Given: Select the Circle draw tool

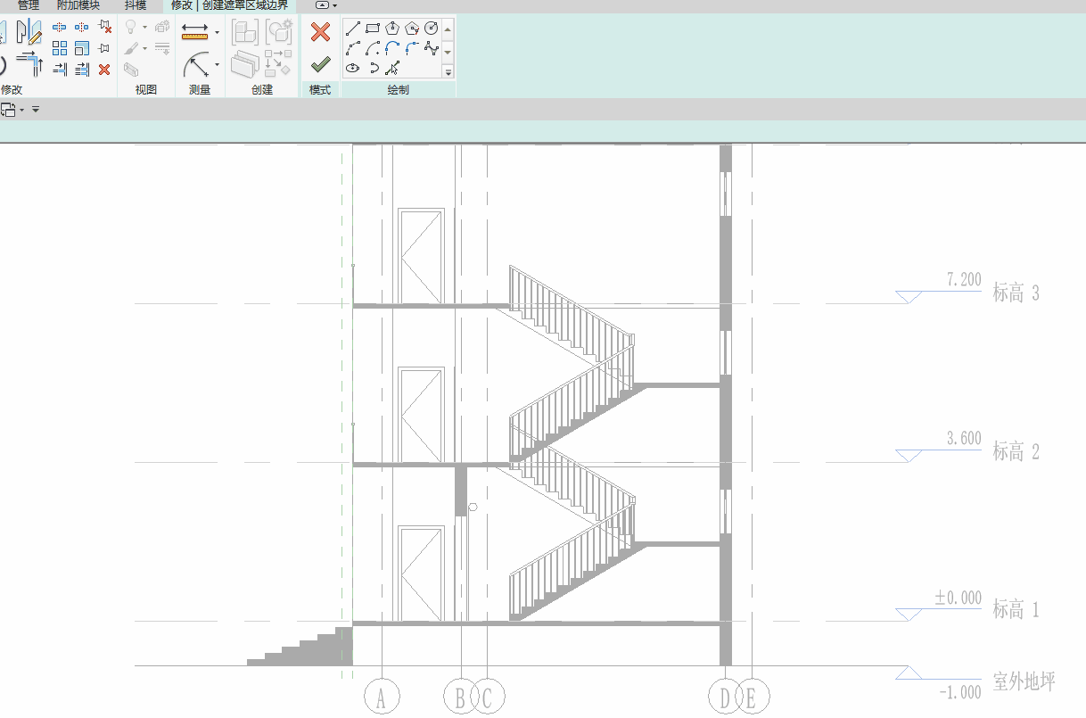Looking at the screenshot, I should [x=432, y=28].
